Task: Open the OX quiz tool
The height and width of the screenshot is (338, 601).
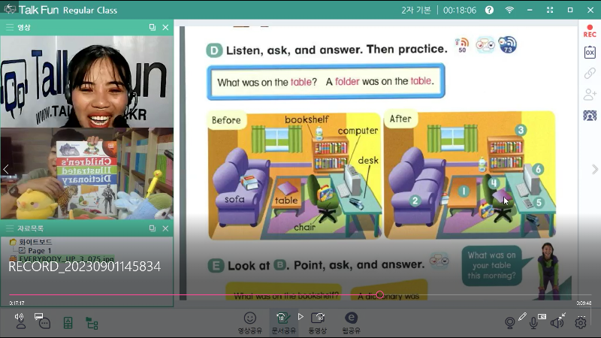Action: (590, 52)
